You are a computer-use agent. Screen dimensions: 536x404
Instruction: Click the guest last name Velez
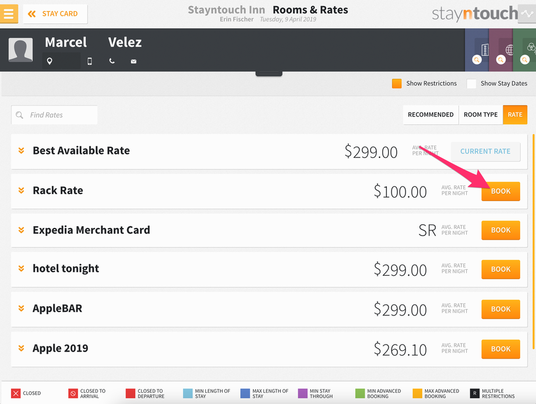pos(125,43)
